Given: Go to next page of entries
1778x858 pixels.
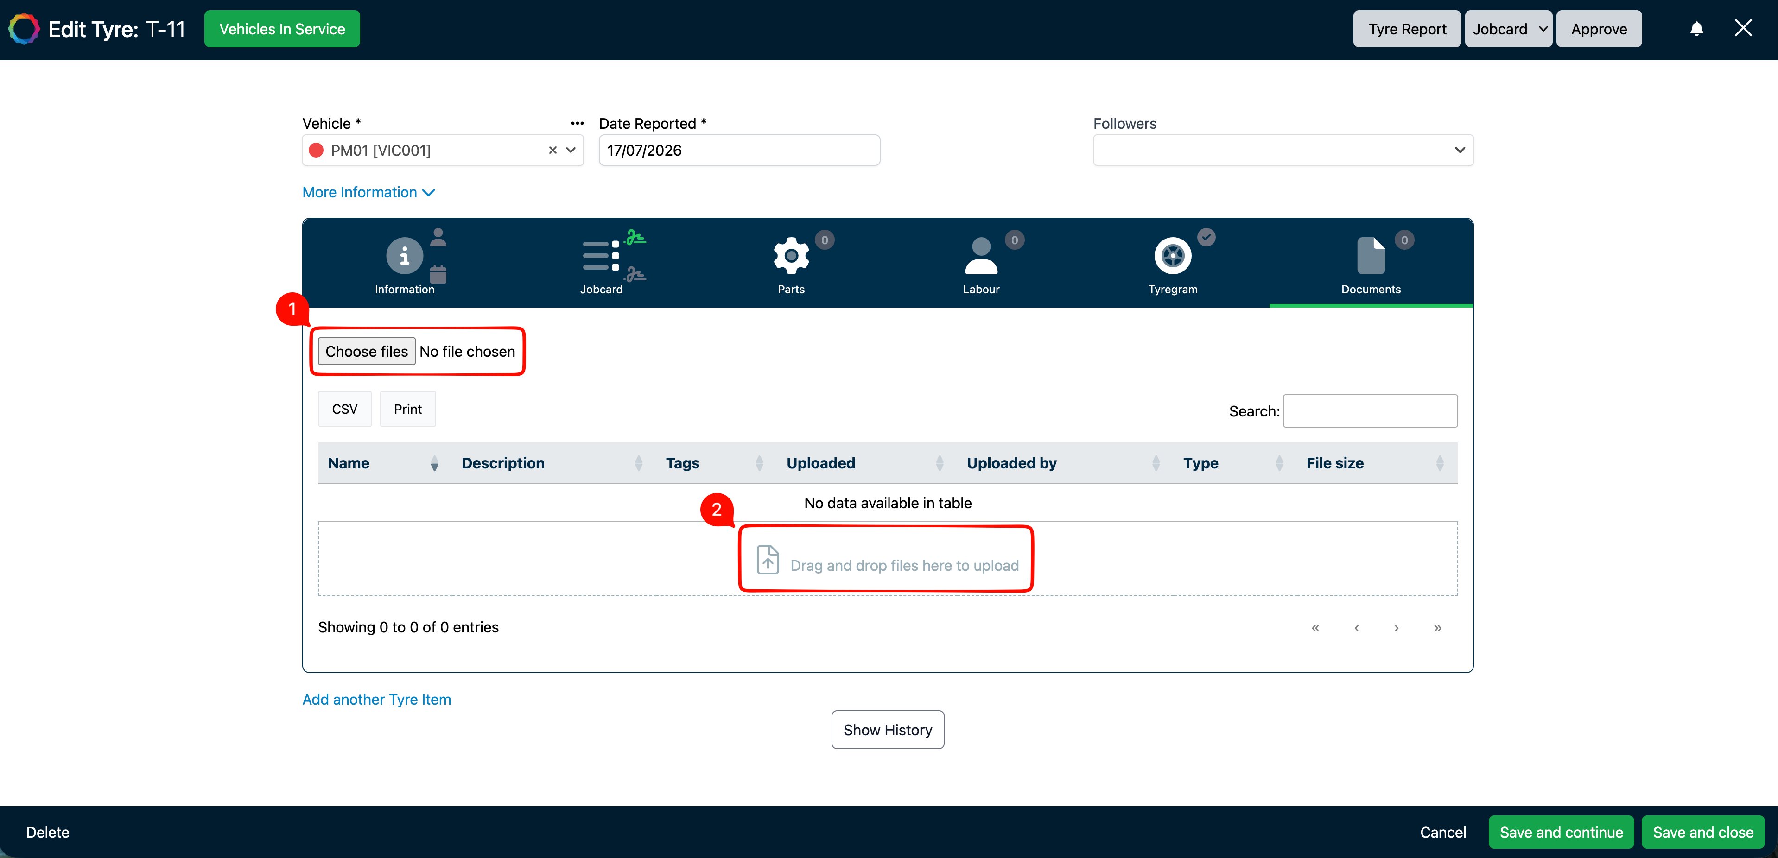Looking at the screenshot, I should [x=1397, y=628].
